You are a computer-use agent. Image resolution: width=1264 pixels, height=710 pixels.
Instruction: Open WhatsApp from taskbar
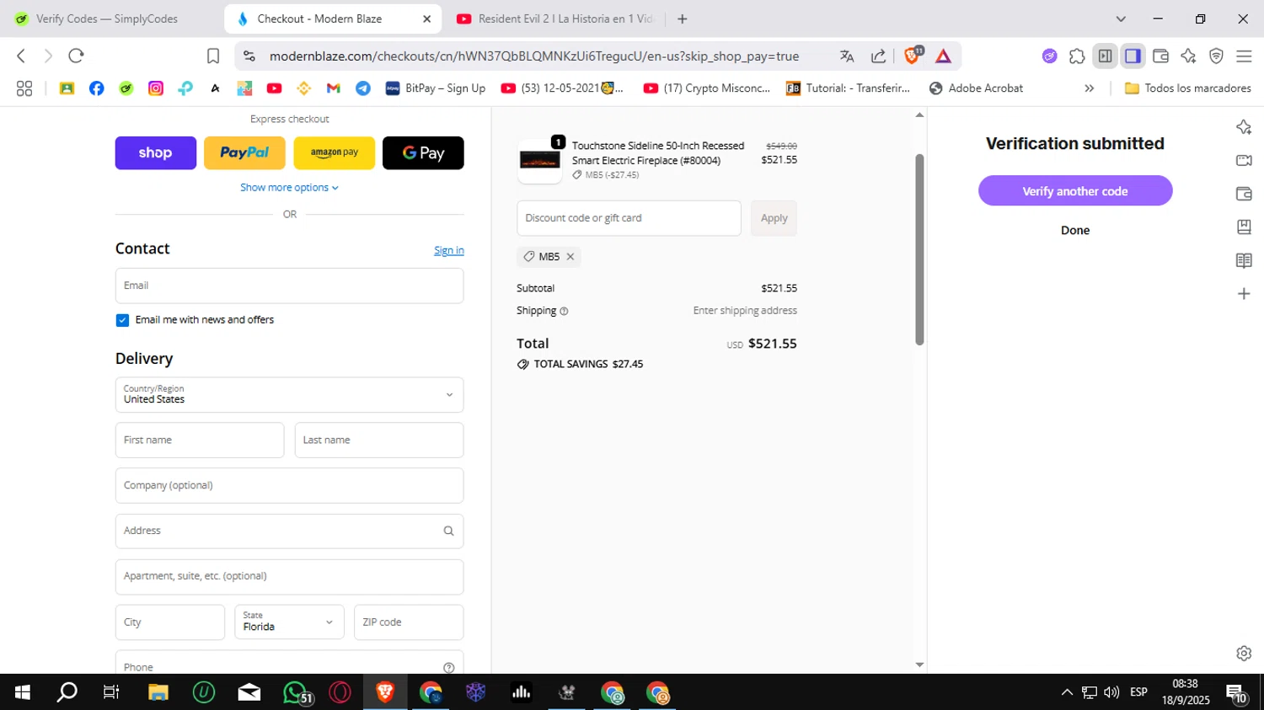click(295, 692)
